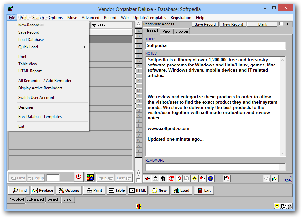Switch to the Browser tab
Image resolution: width=302 pixels, height=218 pixels.
pos(182,31)
